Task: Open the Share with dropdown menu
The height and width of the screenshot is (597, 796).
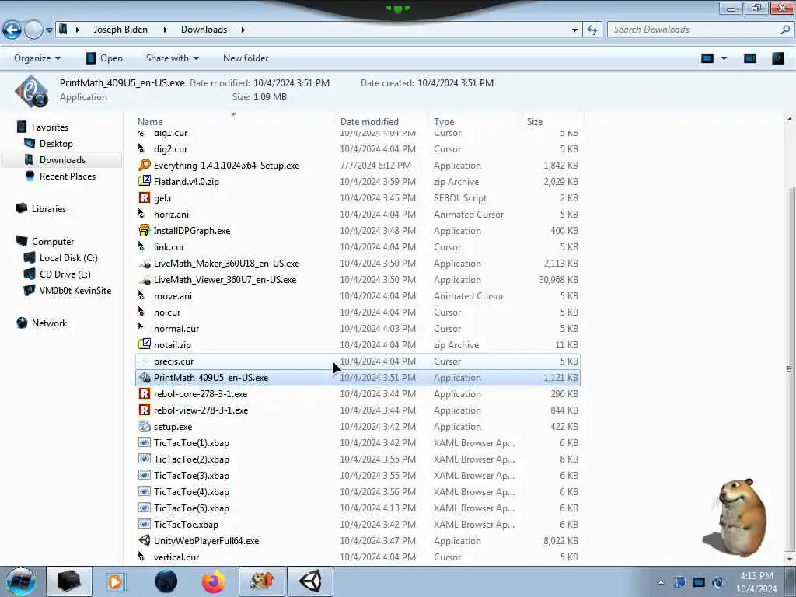Action: tap(172, 58)
